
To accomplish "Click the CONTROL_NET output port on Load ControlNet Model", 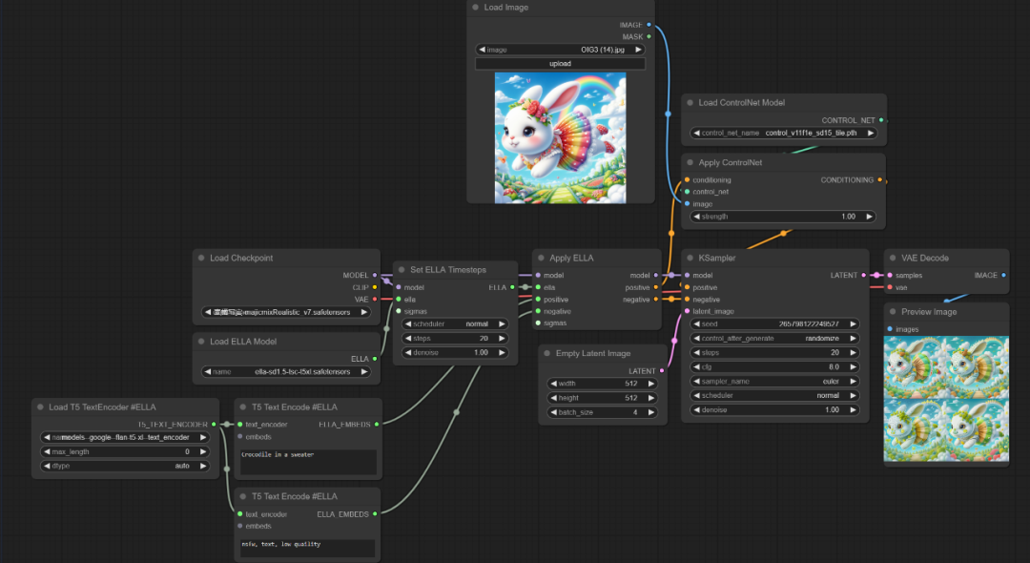I will (880, 120).
